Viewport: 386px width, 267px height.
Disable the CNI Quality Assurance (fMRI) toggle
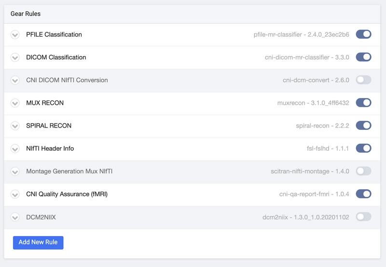[x=363, y=194]
